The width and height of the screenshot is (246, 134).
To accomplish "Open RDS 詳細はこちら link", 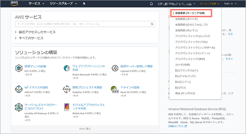I will (x=176, y=126).
